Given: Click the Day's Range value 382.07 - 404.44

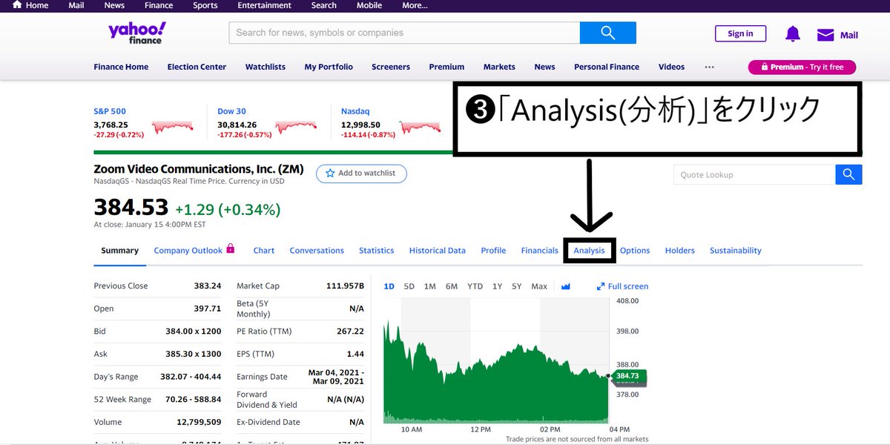Looking at the screenshot, I should (x=191, y=377).
